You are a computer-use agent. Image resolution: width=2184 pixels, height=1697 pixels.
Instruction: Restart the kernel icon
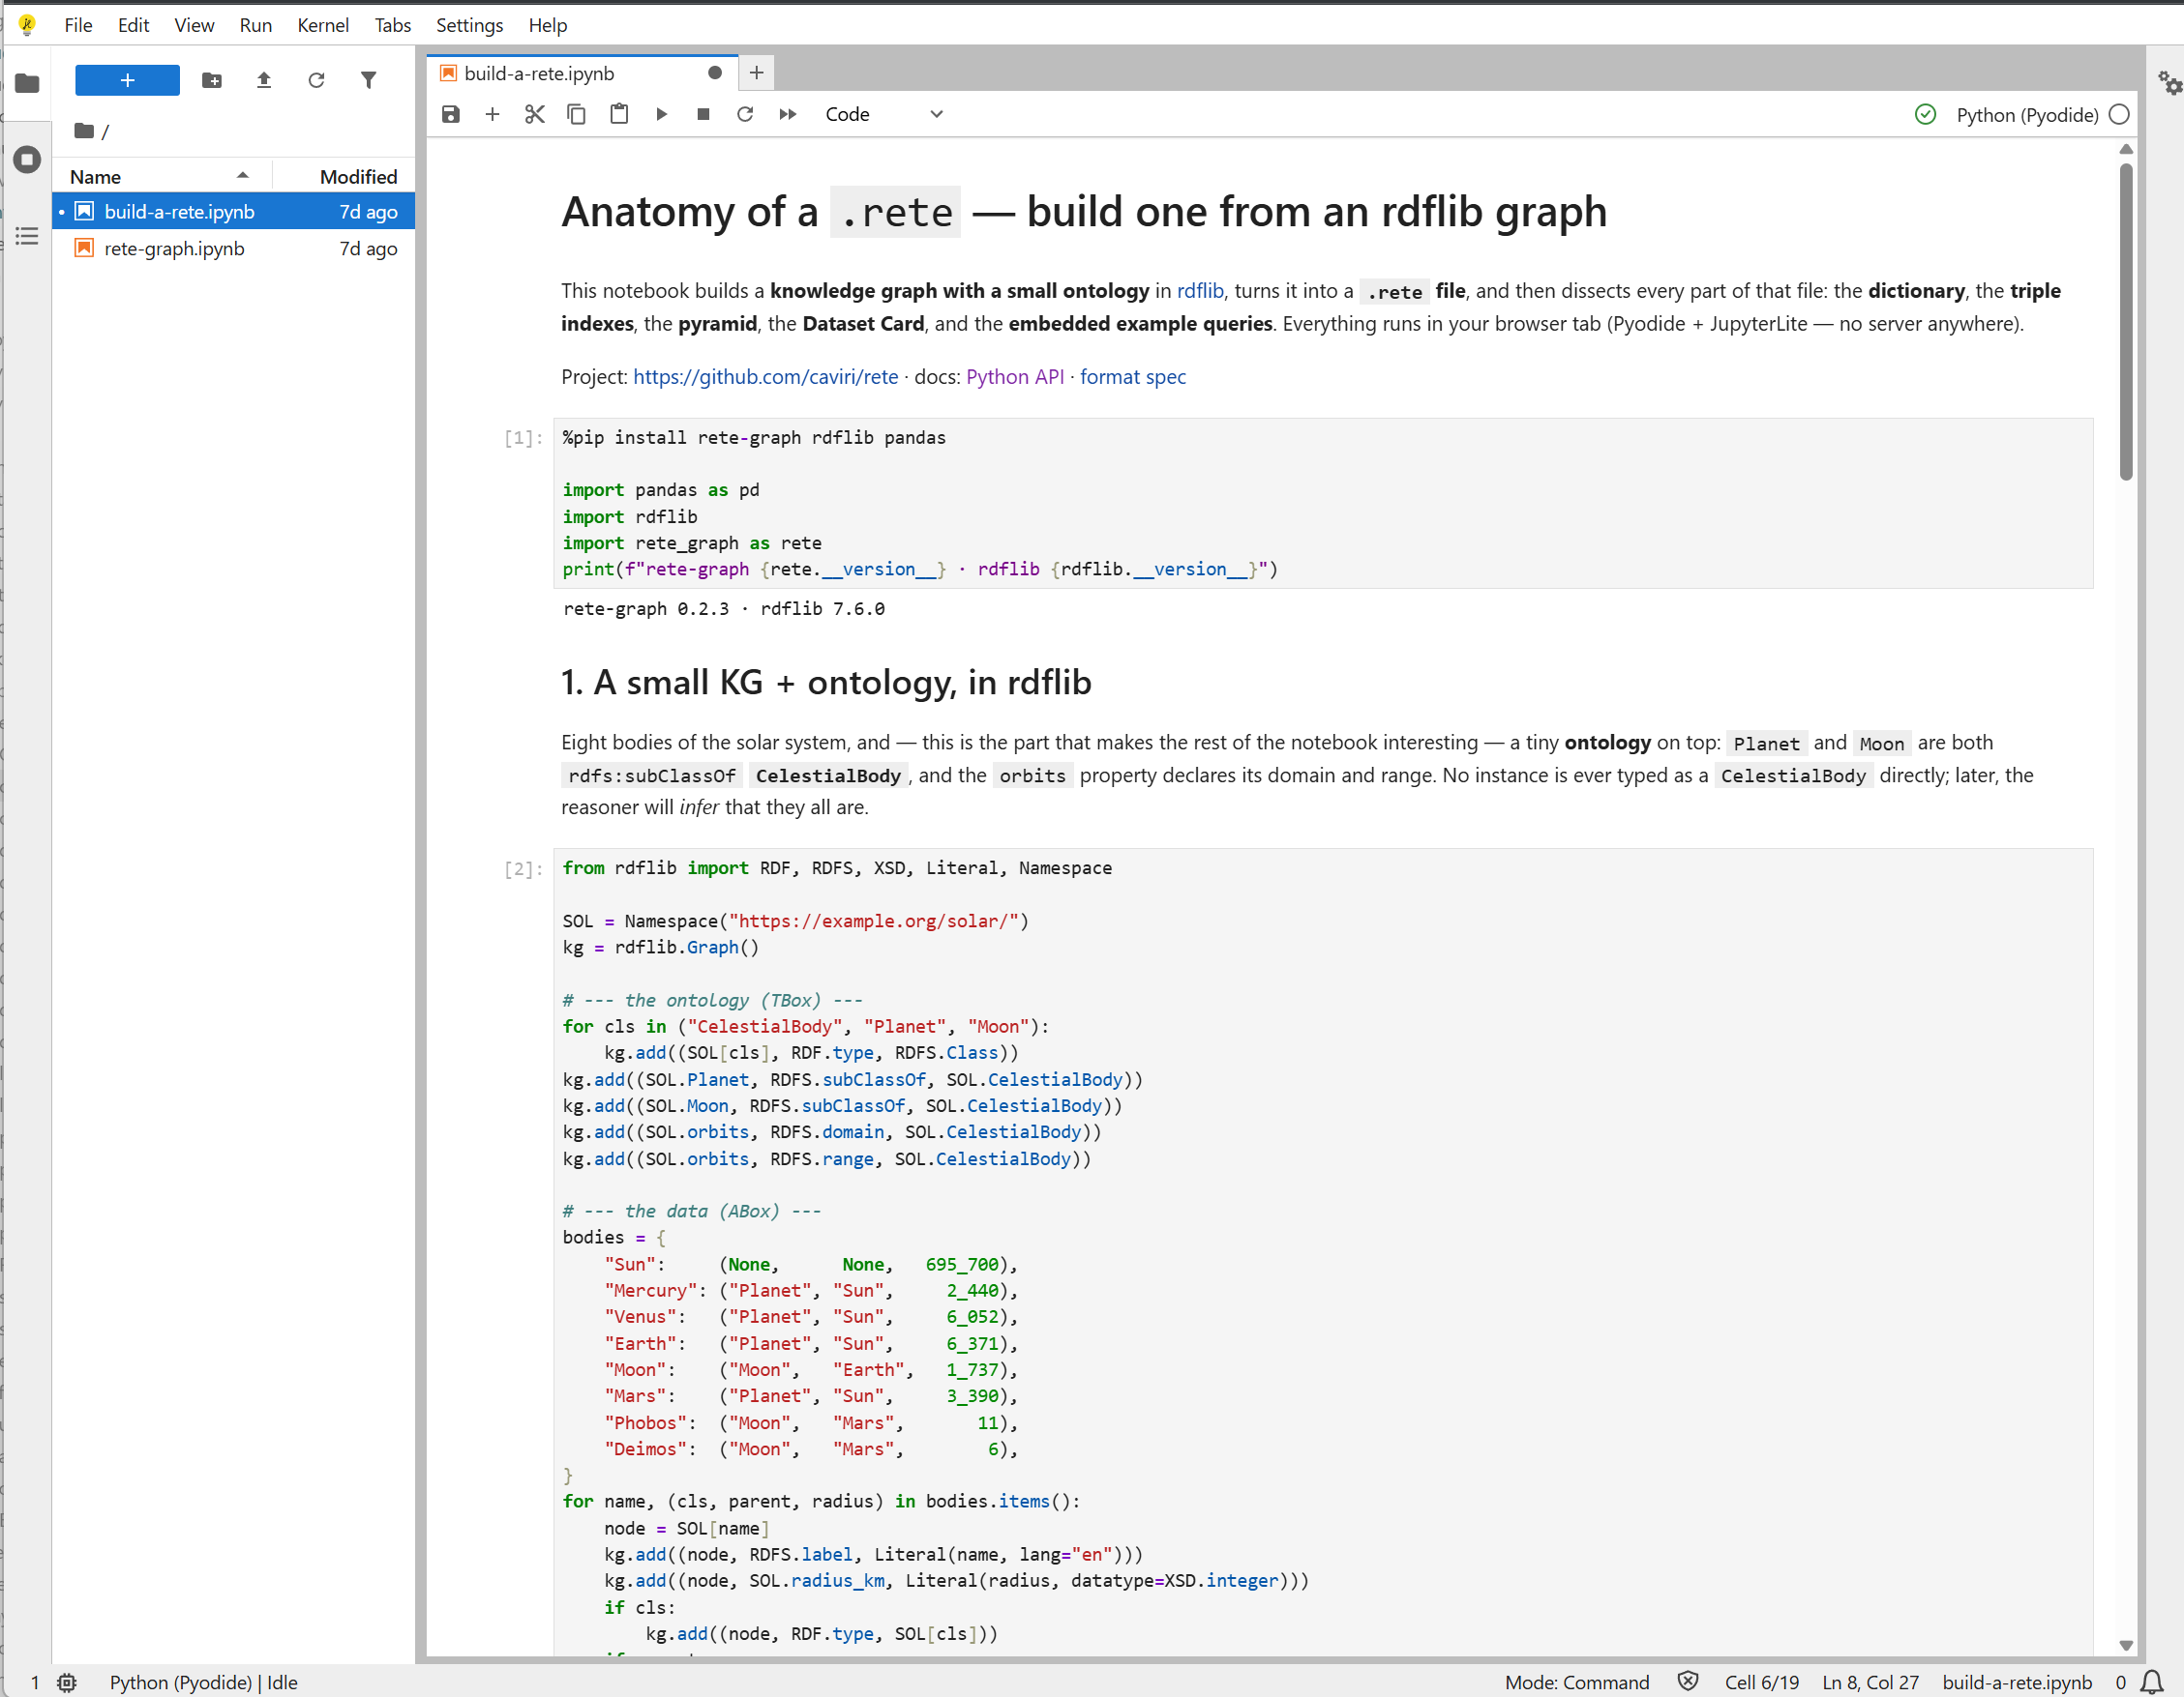[745, 114]
